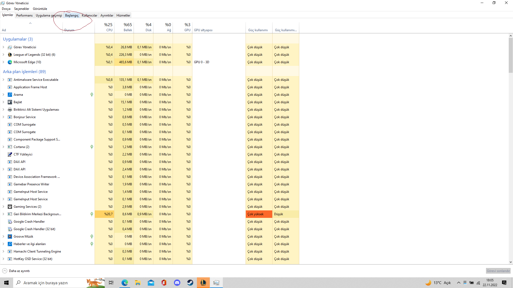Open the Başlangıç tab
513x288 pixels.
(72, 15)
